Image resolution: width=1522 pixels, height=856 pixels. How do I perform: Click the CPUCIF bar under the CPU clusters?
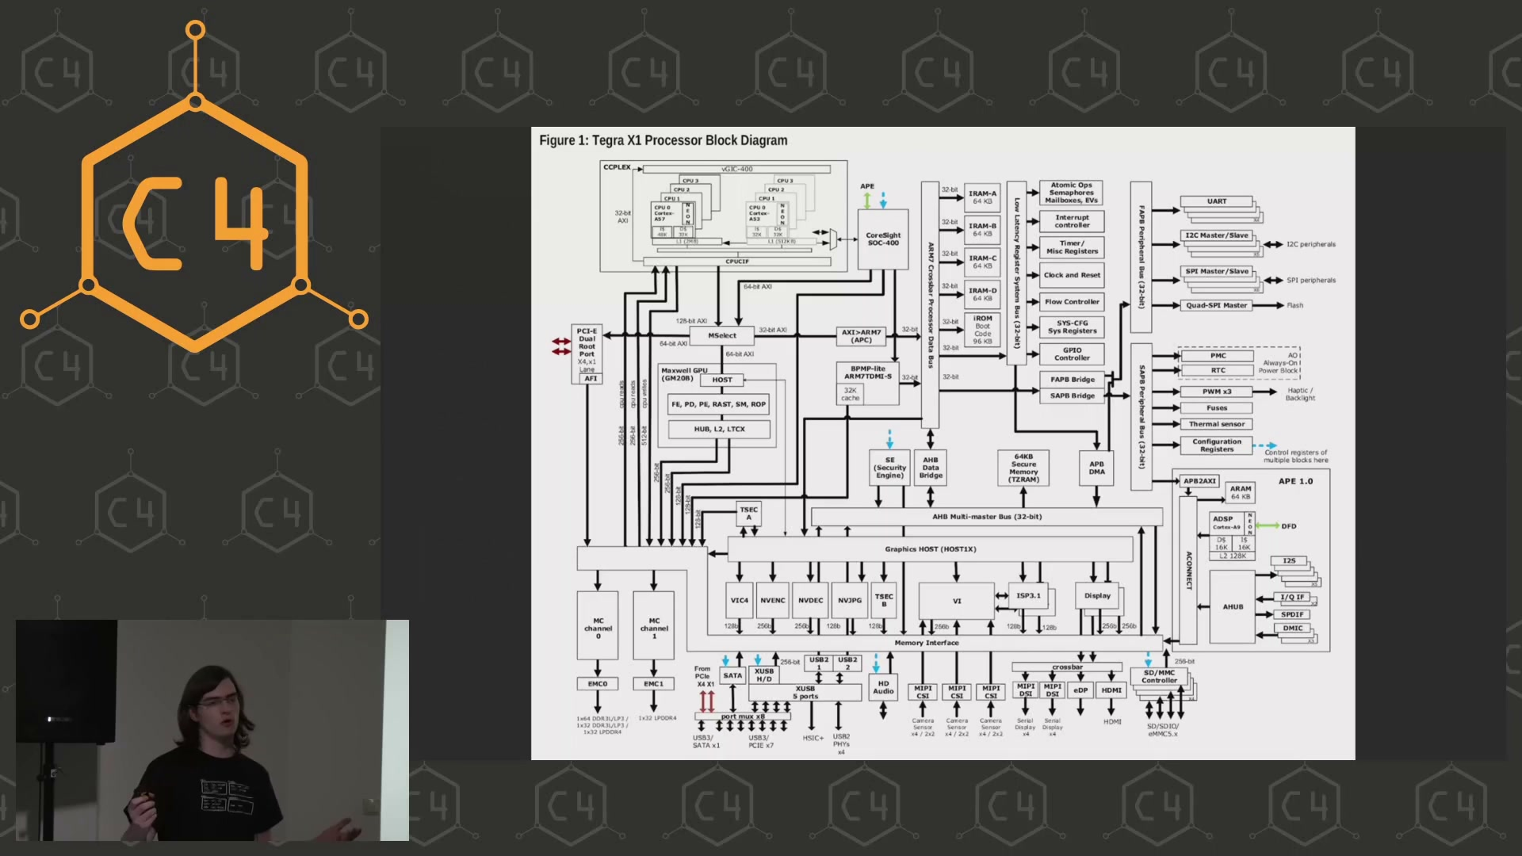pos(736,262)
